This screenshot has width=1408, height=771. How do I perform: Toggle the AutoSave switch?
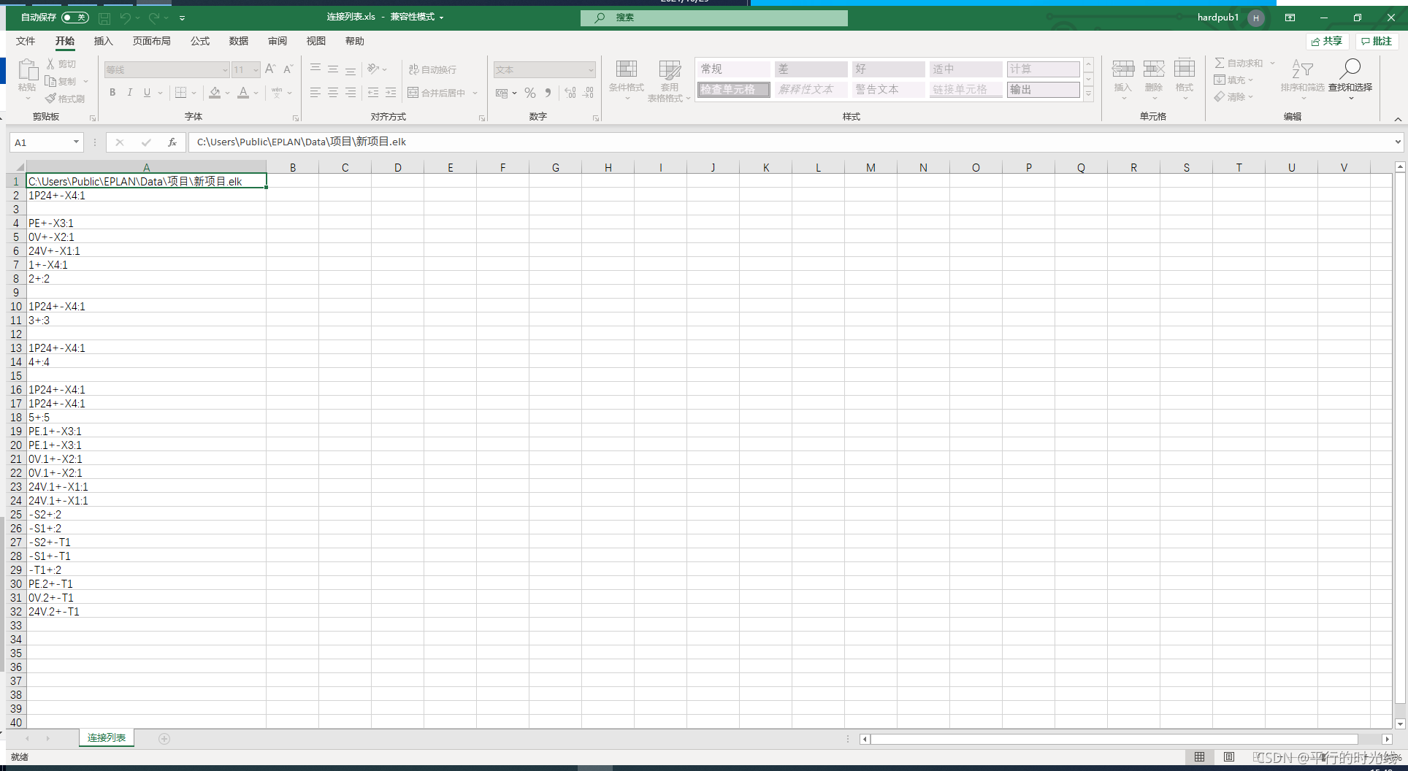point(75,18)
